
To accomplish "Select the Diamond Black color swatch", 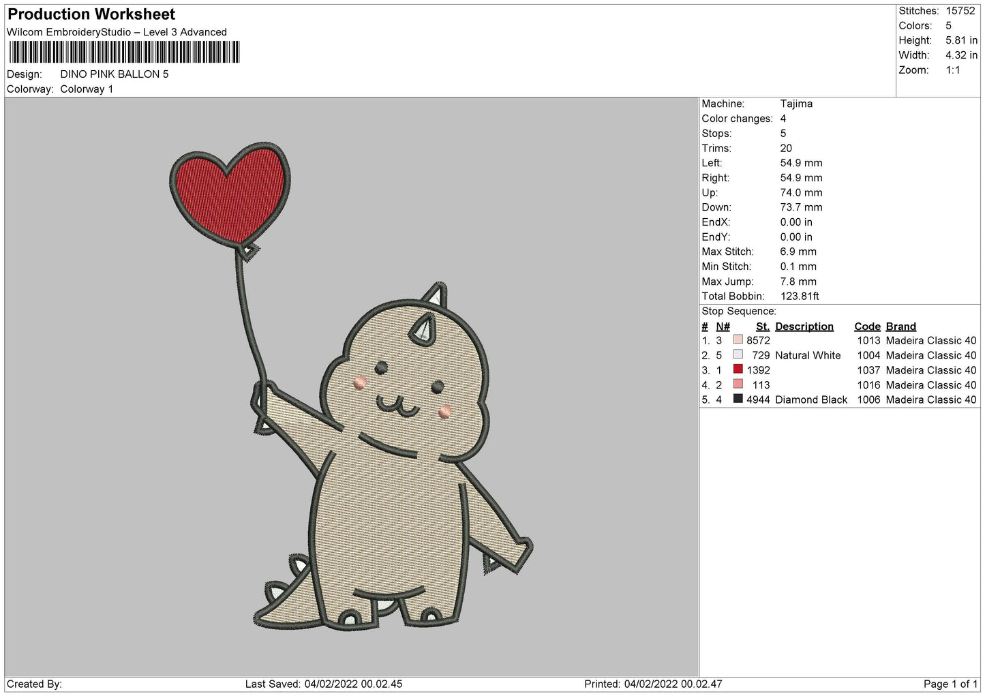I will coord(738,399).
